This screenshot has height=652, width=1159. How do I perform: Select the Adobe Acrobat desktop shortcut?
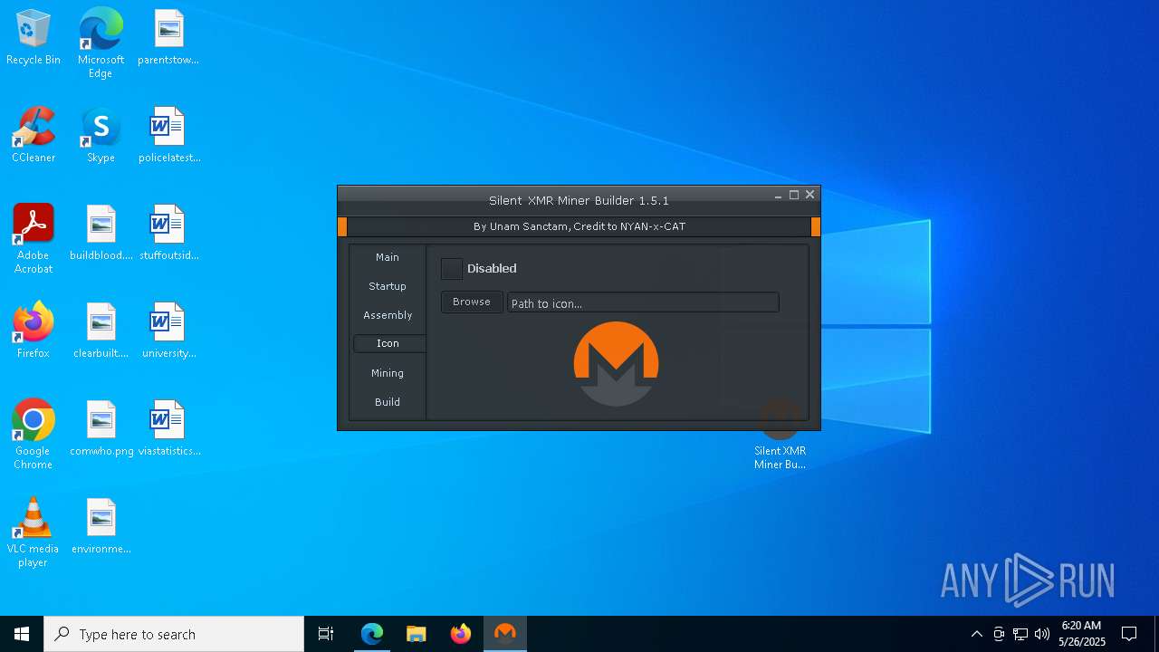tap(34, 239)
